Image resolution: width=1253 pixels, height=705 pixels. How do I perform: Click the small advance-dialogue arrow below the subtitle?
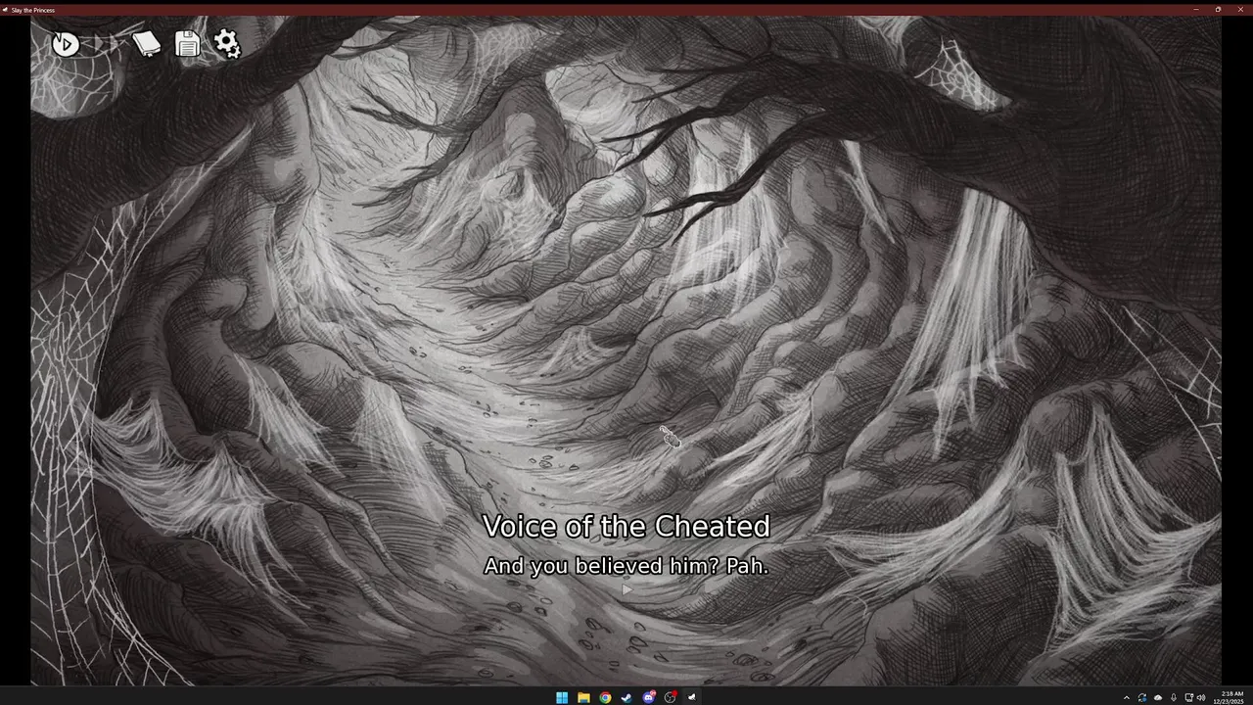[626, 589]
